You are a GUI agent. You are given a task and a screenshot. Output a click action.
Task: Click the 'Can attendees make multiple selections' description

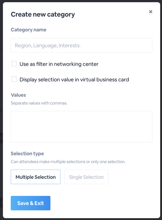[68, 161]
